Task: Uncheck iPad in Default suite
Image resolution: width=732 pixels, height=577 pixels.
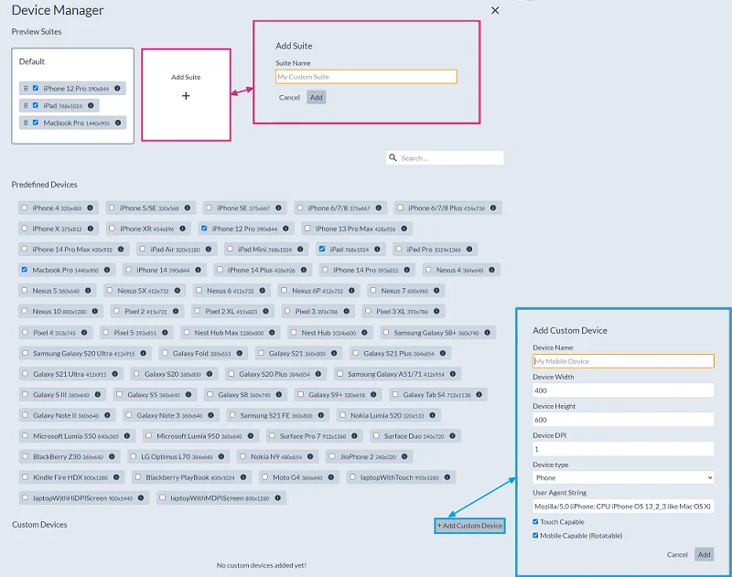Action: 36,105
